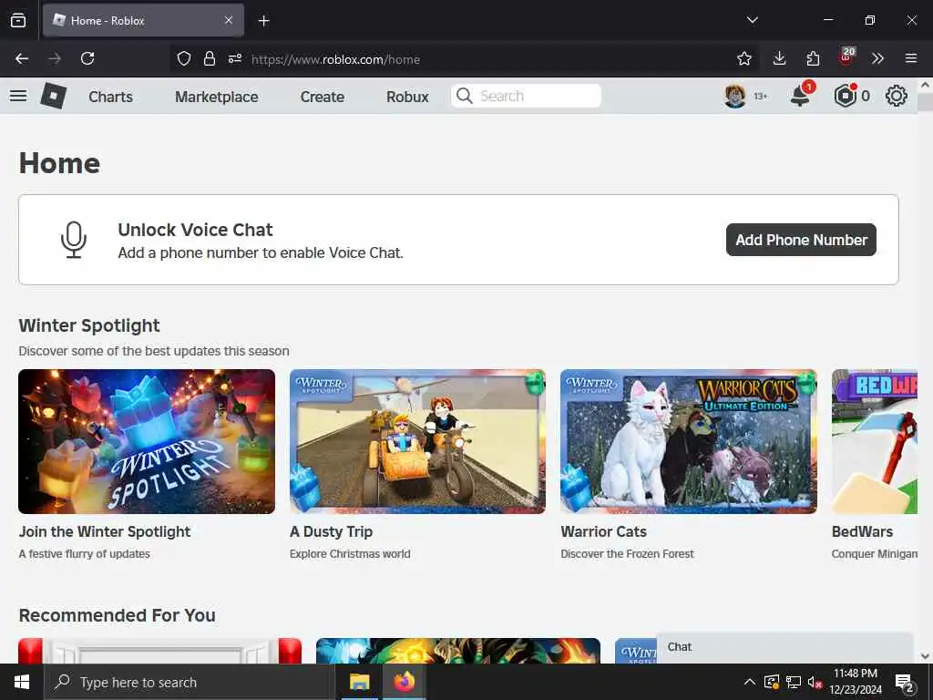Image resolution: width=933 pixels, height=700 pixels.
Task: Click the Roblox logo icon
Action: pos(54,96)
